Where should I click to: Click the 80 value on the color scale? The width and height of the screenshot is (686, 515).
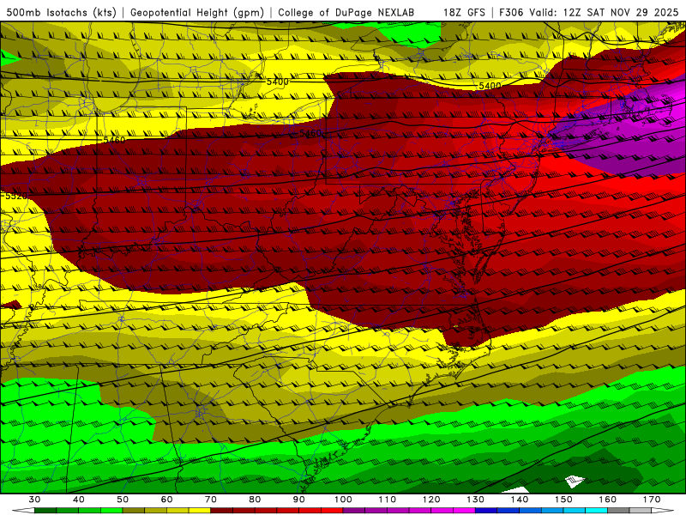(255, 500)
